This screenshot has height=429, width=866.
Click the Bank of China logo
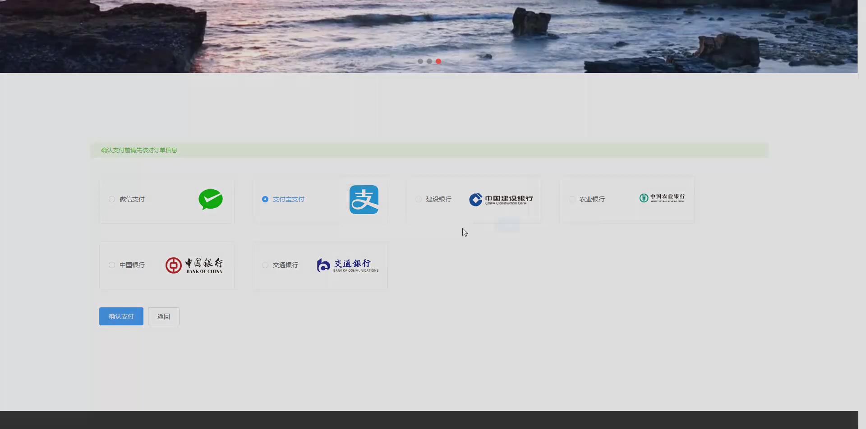point(194,265)
